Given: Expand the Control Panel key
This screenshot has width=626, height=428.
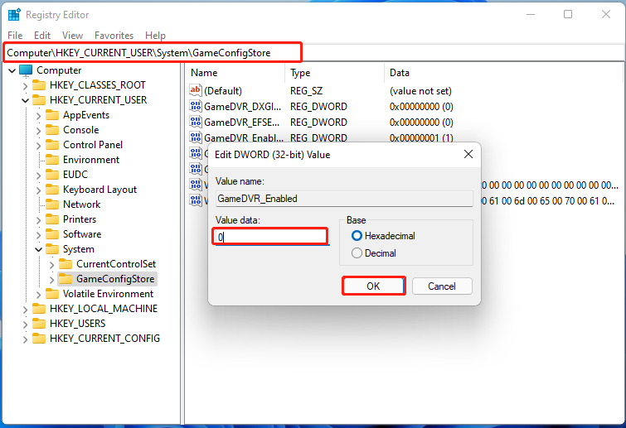Looking at the screenshot, I should coord(38,146).
